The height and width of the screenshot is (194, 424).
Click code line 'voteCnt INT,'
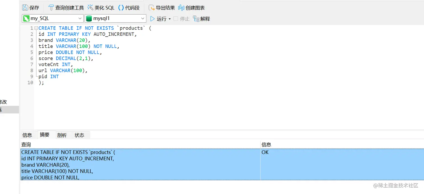pyautogui.click(x=56, y=64)
